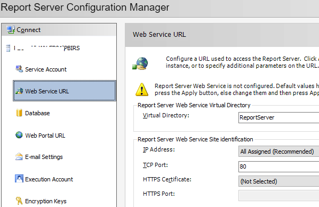Click the Encryption Keys key icon
Screen dimensions: 319x207
point(19,201)
